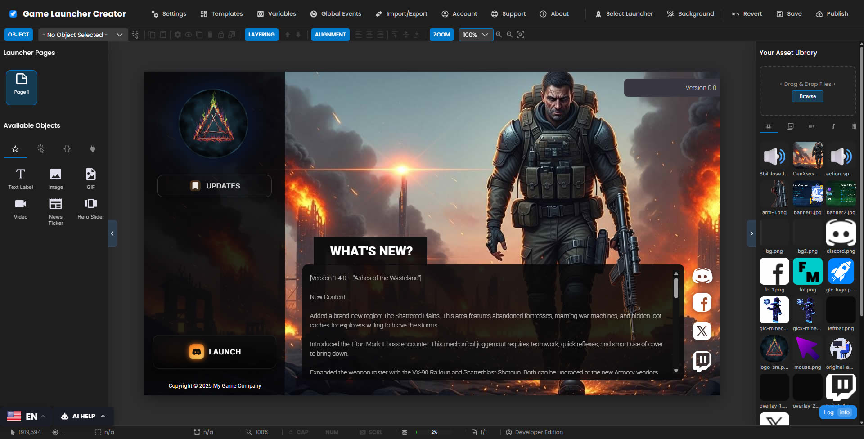Switch to the GIF tab in Asset Library
The height and width of the screenshot is (439, 864).
click(812, 126)
